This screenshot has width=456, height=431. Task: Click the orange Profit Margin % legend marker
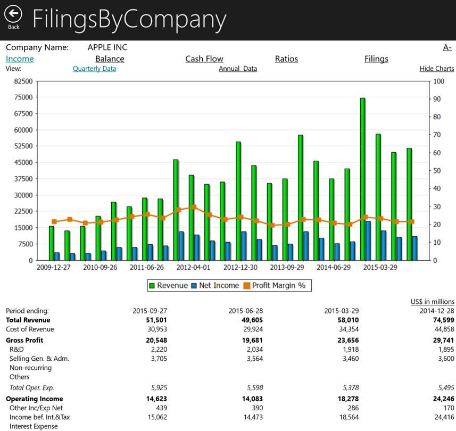pos(246,286)
